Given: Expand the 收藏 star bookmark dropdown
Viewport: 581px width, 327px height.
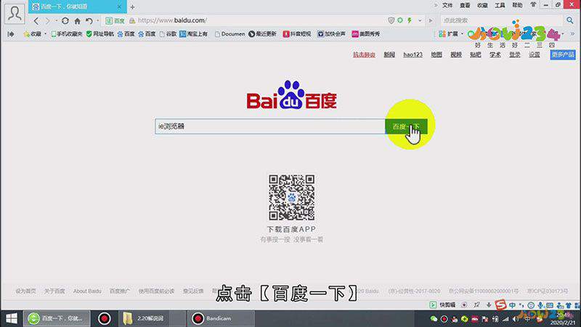Looking at the screenshot, I should (45, 33).
